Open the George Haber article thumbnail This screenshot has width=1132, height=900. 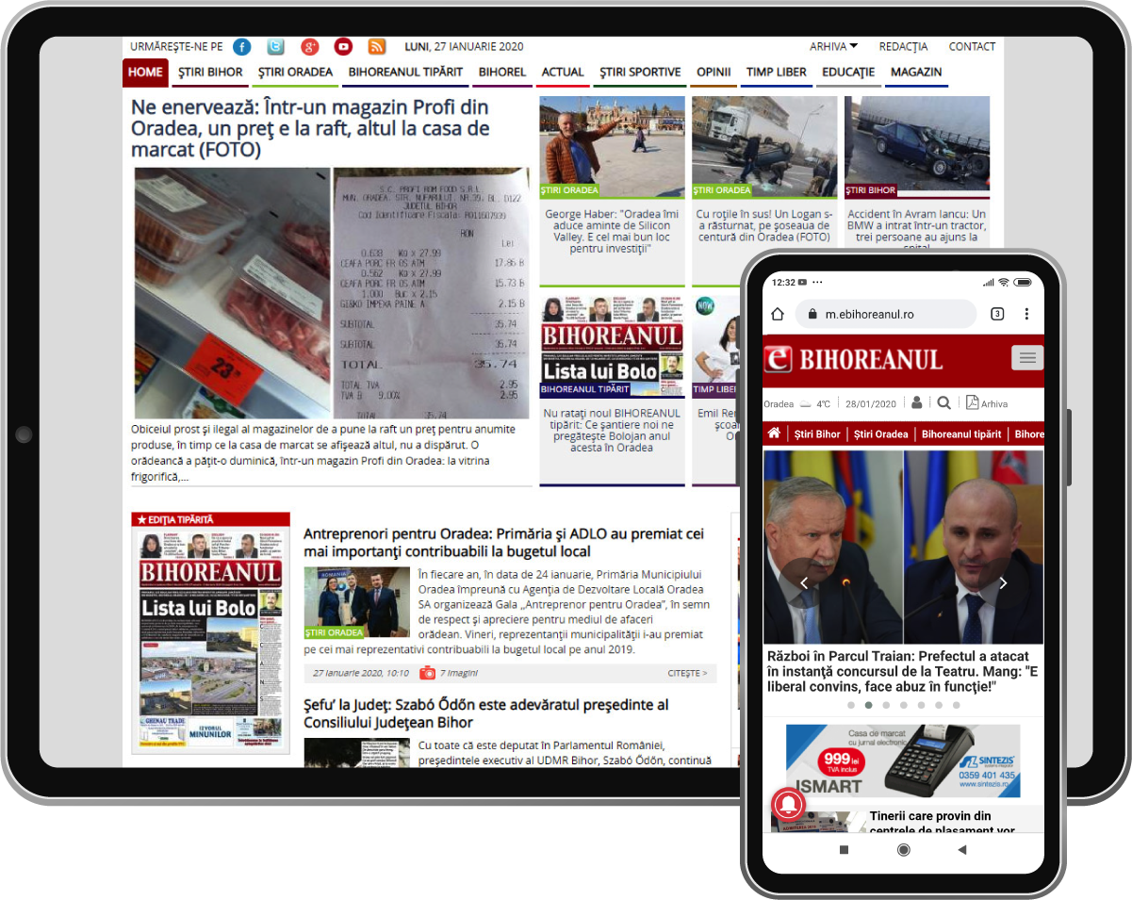[612, 145]
